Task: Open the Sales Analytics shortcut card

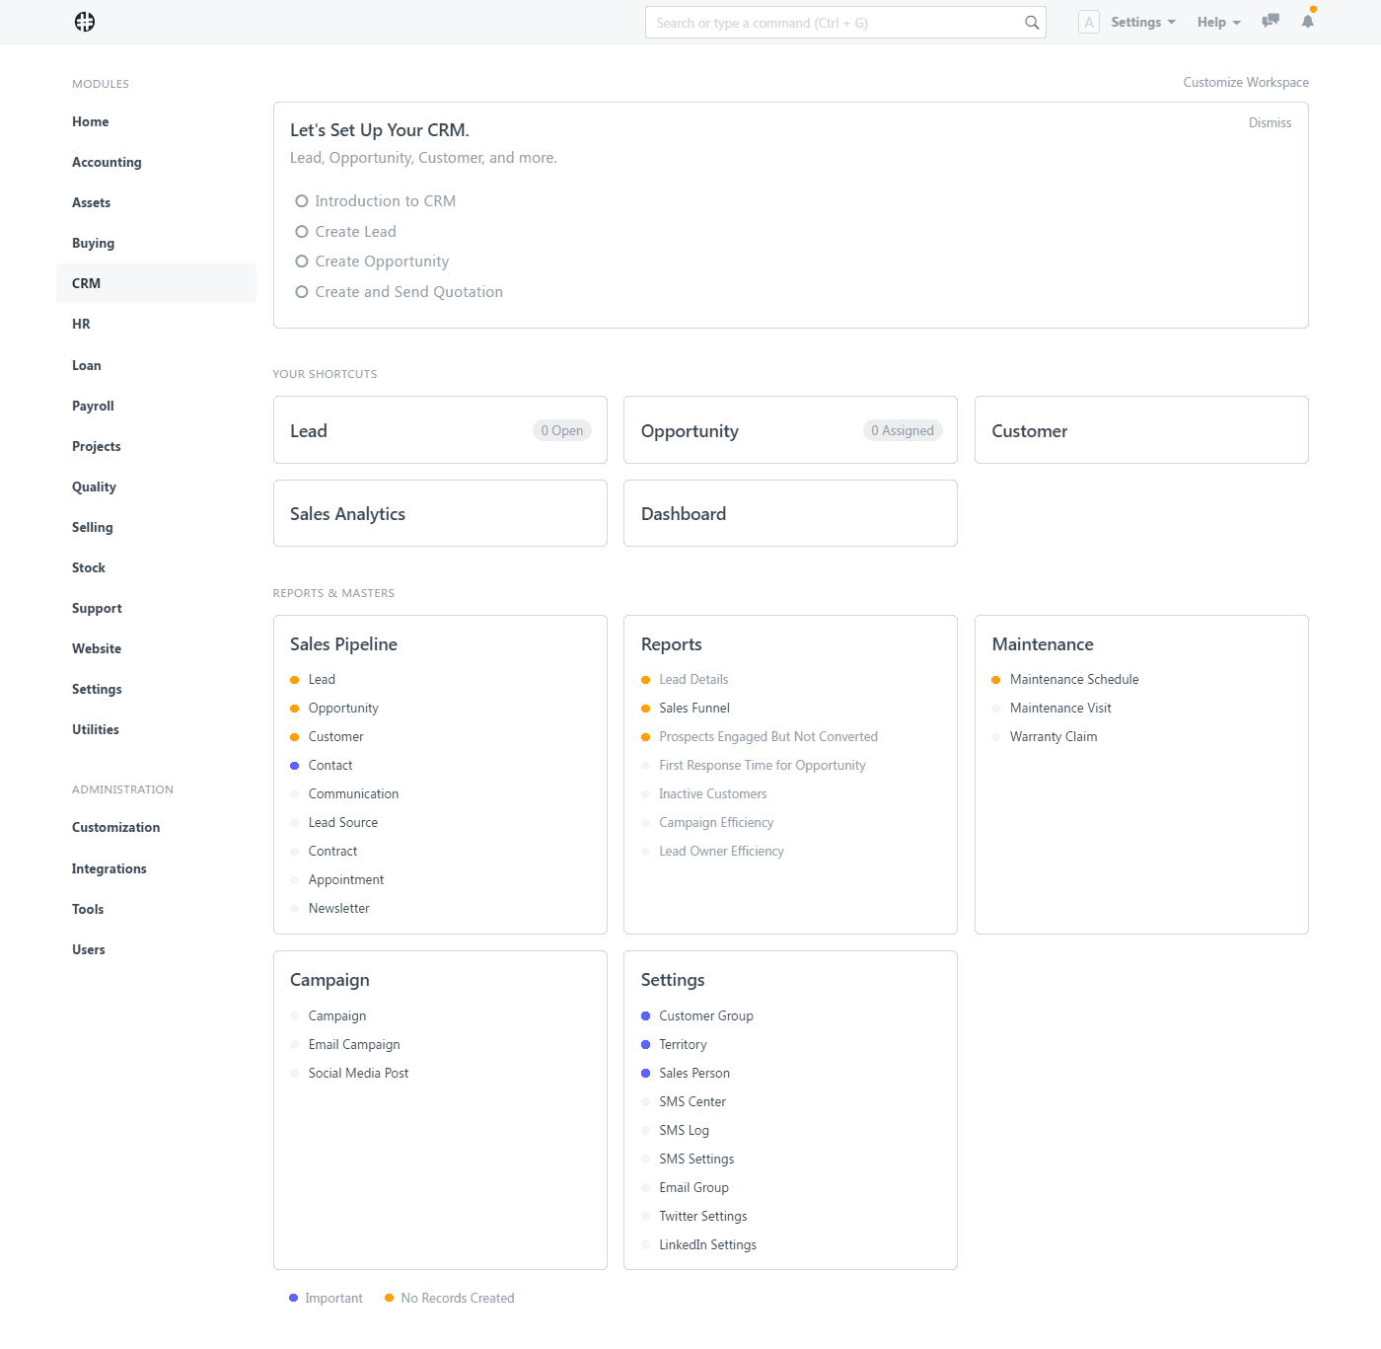Action: 440,513
